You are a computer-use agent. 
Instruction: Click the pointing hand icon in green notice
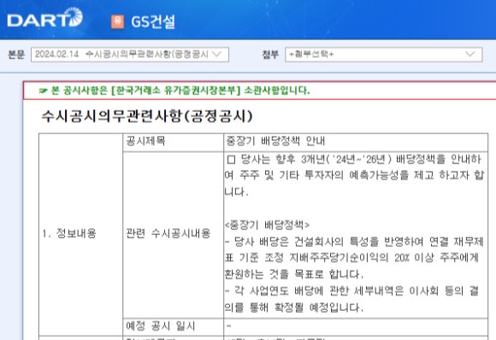43,91
